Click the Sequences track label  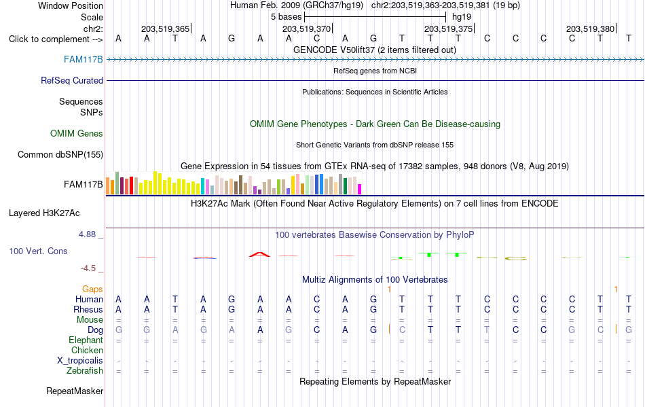coord(81,102)
